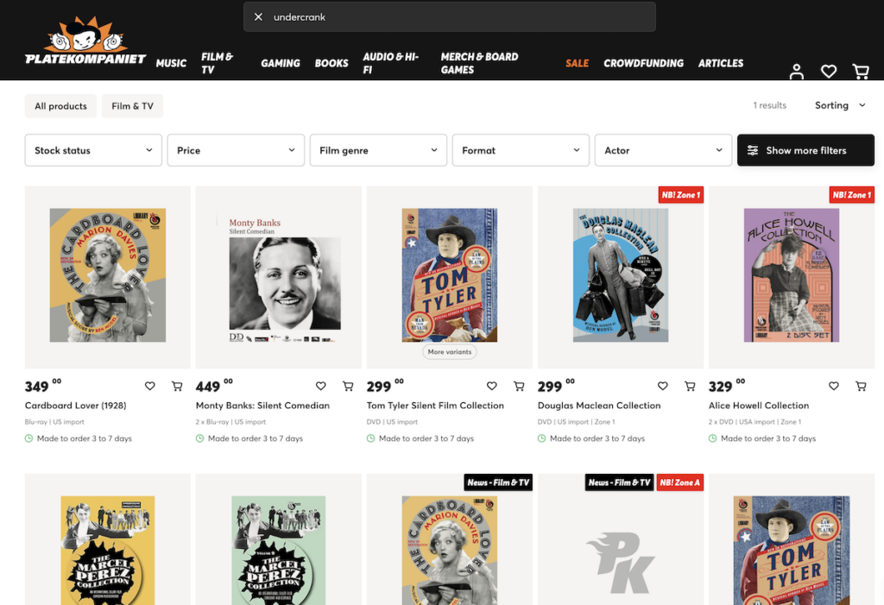Toggle favorite heart for Cardboard Lover (1928)
884x605 pixels.
pos(149,387)
